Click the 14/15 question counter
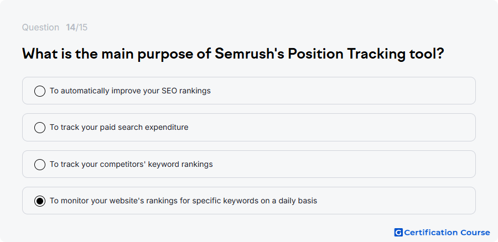This screenshot has width=498, height=242. [x=76, y=28]
